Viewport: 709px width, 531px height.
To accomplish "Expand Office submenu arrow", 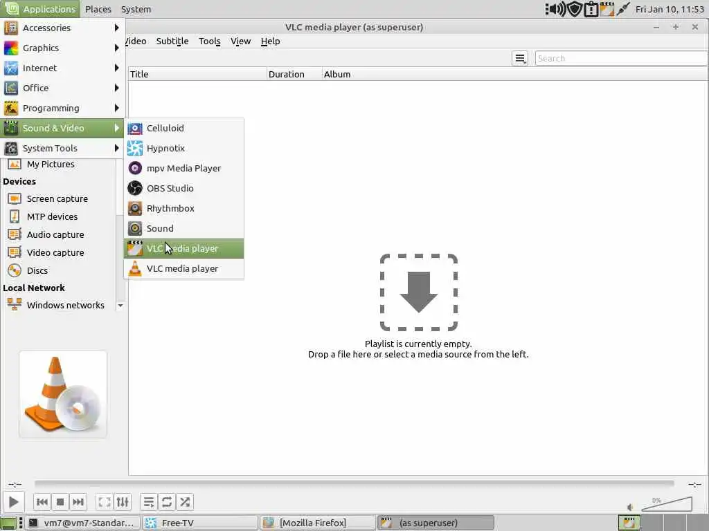I will pos(116,88).
